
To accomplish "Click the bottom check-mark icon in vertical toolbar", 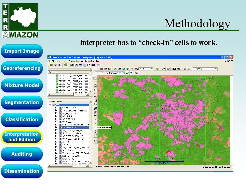I will click(95, 141).
